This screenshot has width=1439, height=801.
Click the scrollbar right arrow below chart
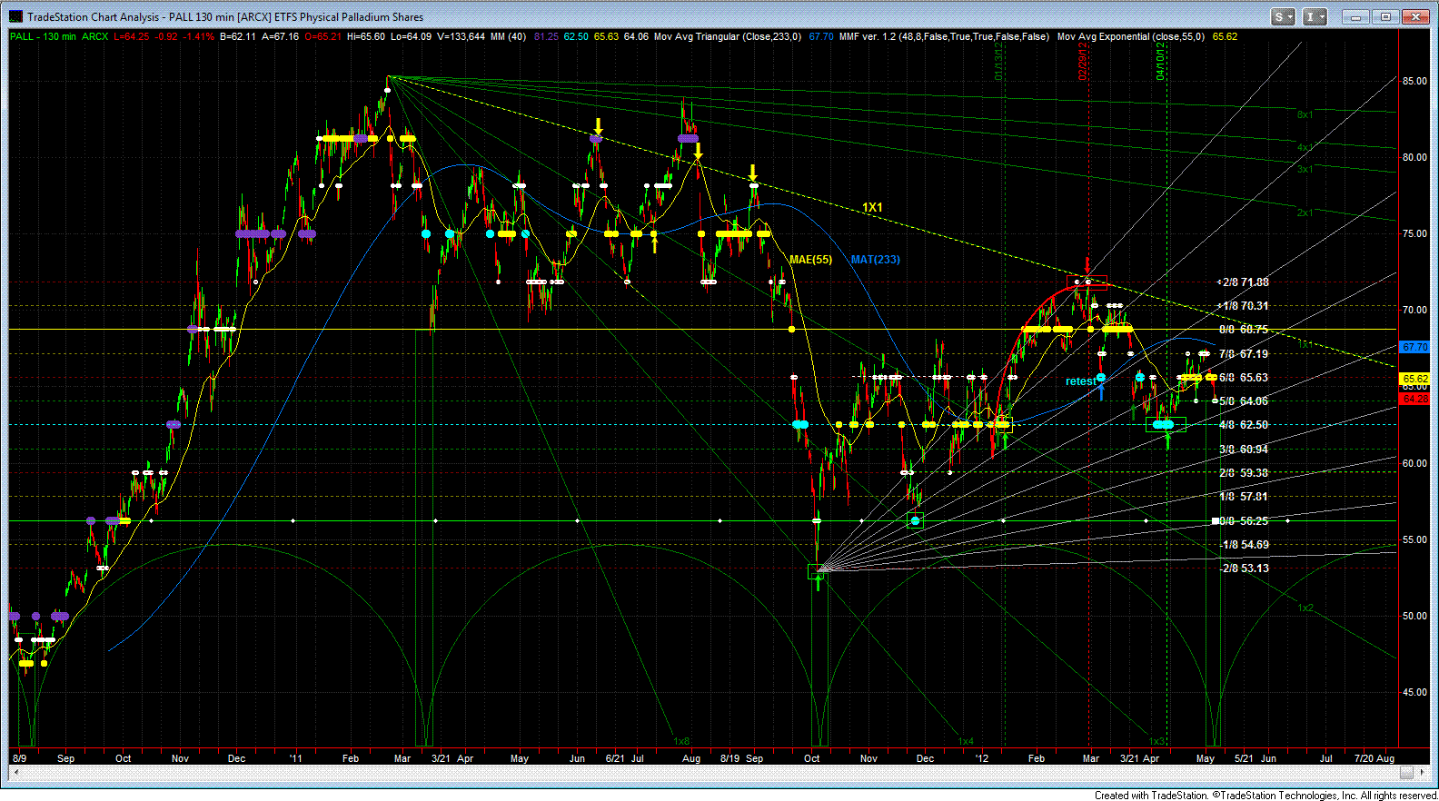[1424, 772]
